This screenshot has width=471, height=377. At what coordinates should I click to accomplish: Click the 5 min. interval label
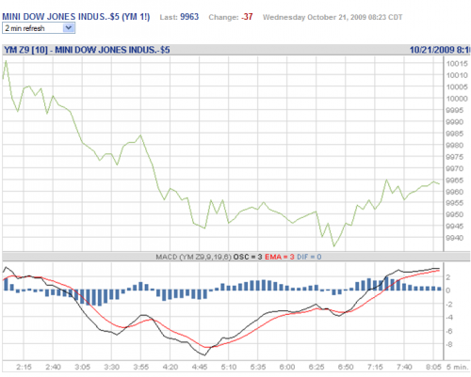(x=457, y=367)
